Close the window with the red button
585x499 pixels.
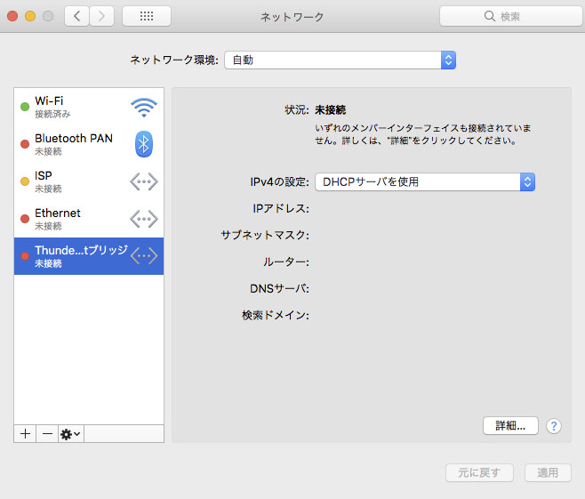click(x=12, y=16)
